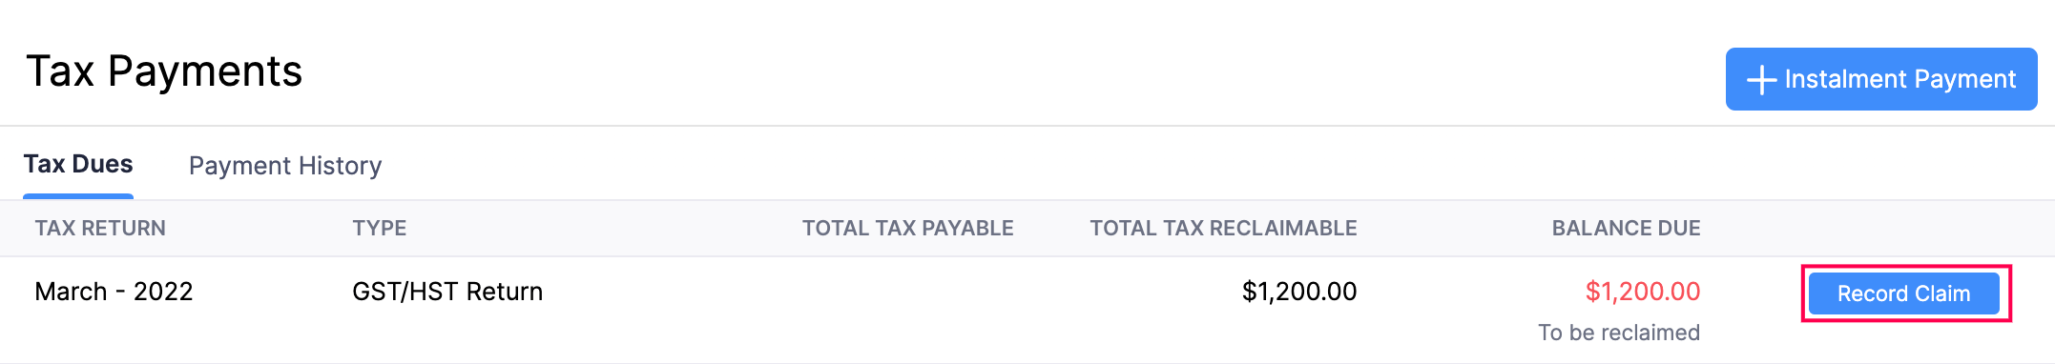Open the Instalment Payment button
The image size is (2055, 364).
tap(1881, 79)
